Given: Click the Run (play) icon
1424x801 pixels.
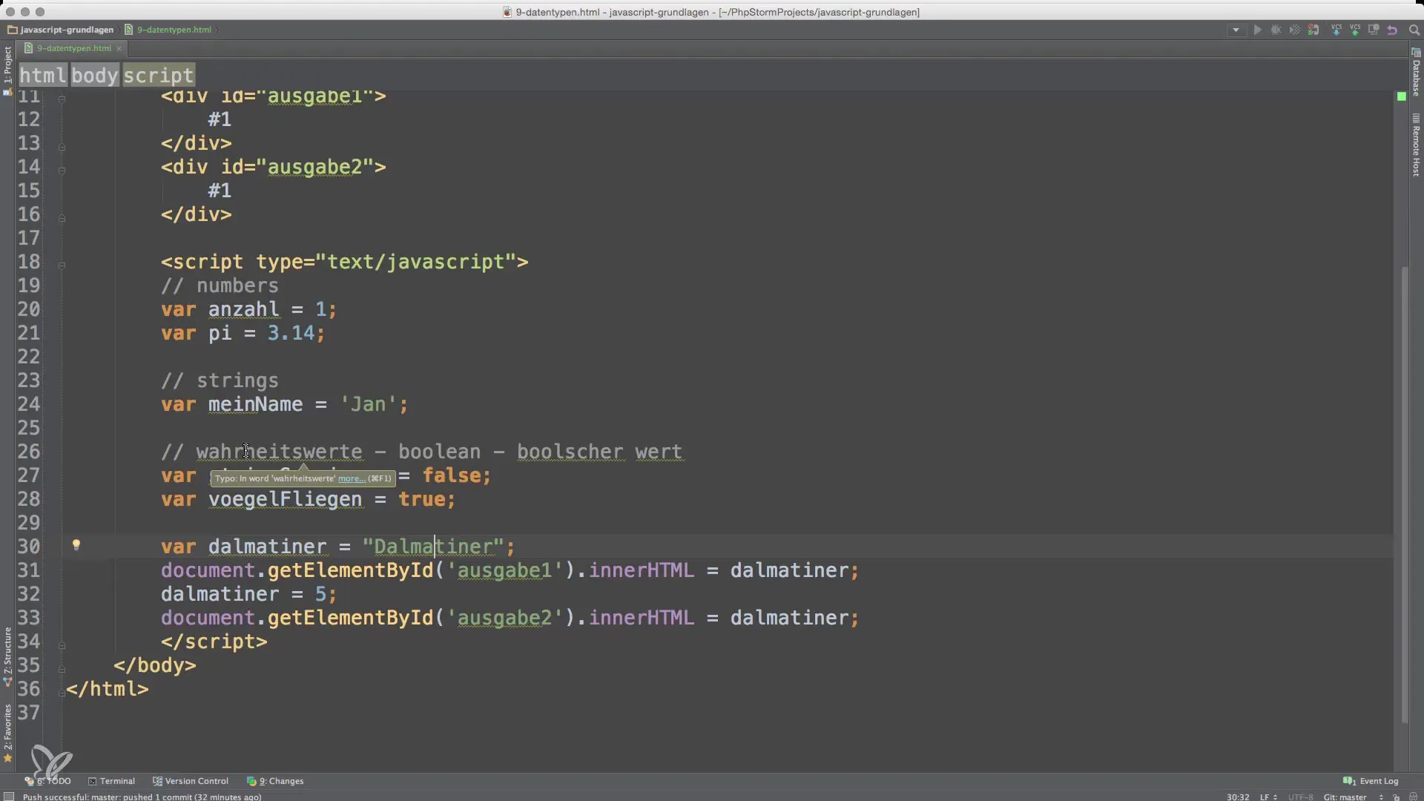Looking at the screenshot, I should tap(1257, 30).
